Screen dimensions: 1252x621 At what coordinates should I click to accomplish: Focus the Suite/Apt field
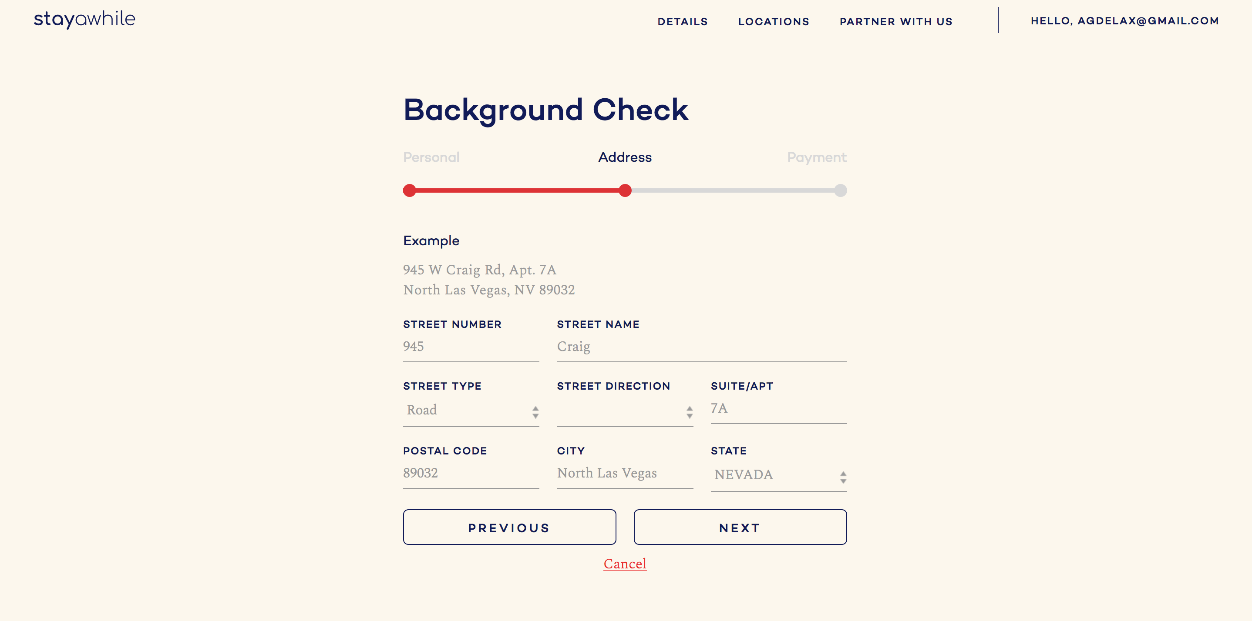779,409
